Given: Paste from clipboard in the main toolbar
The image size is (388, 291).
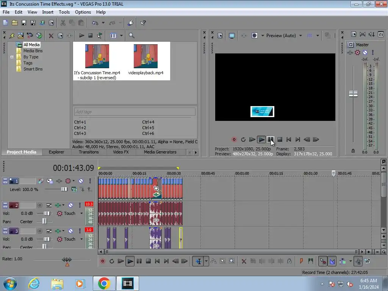Looking at the screenshot, I should click(81, 23).
